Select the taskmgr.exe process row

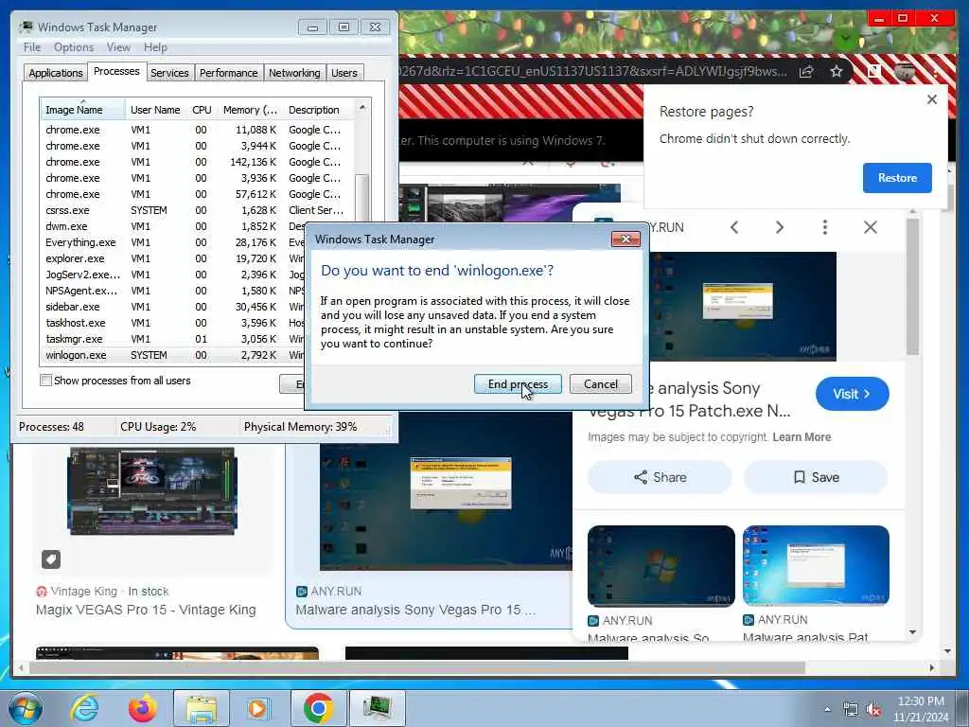173,339
